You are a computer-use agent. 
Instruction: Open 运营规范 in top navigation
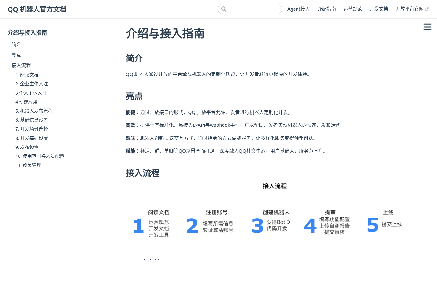point(352,9)
